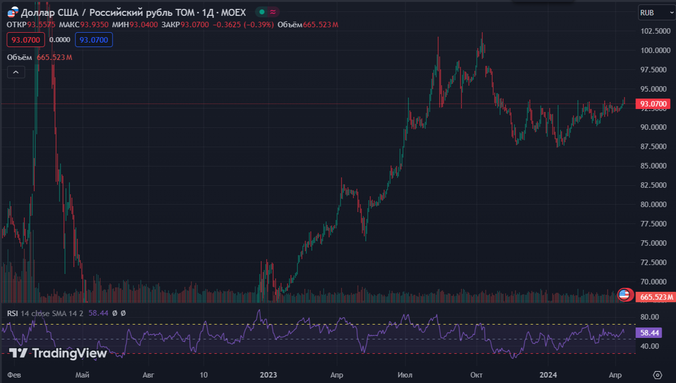Image resolution: width=676 pixels, height=383 pixels.
Task: Click the US flag marker near volume label
Action: pos(624,294)
